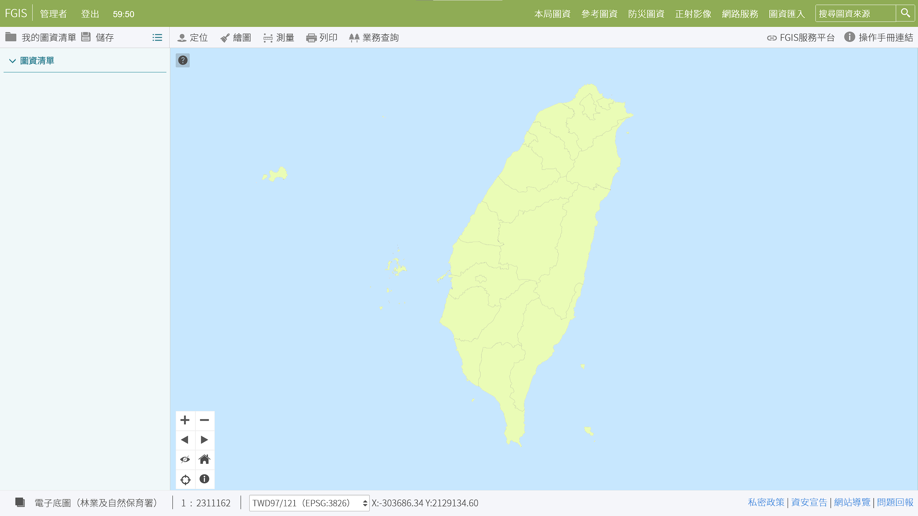This screenshot has width=918, height=516.
Task: Click the home icon to reset map view
Action: [x=205, y=460]
